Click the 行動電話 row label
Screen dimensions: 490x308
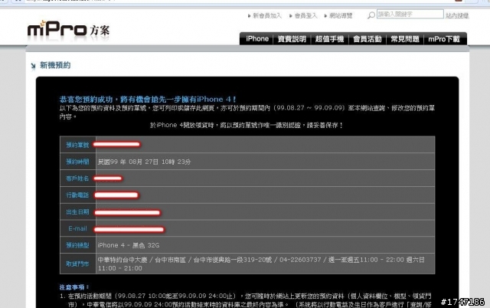pos(77,195)
